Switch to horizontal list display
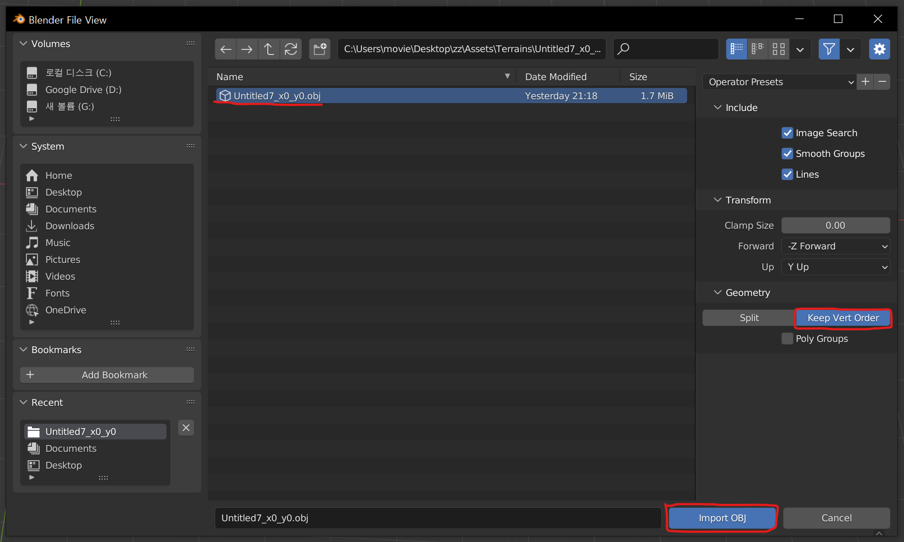904x542 pixels. (x=758, y=49)
